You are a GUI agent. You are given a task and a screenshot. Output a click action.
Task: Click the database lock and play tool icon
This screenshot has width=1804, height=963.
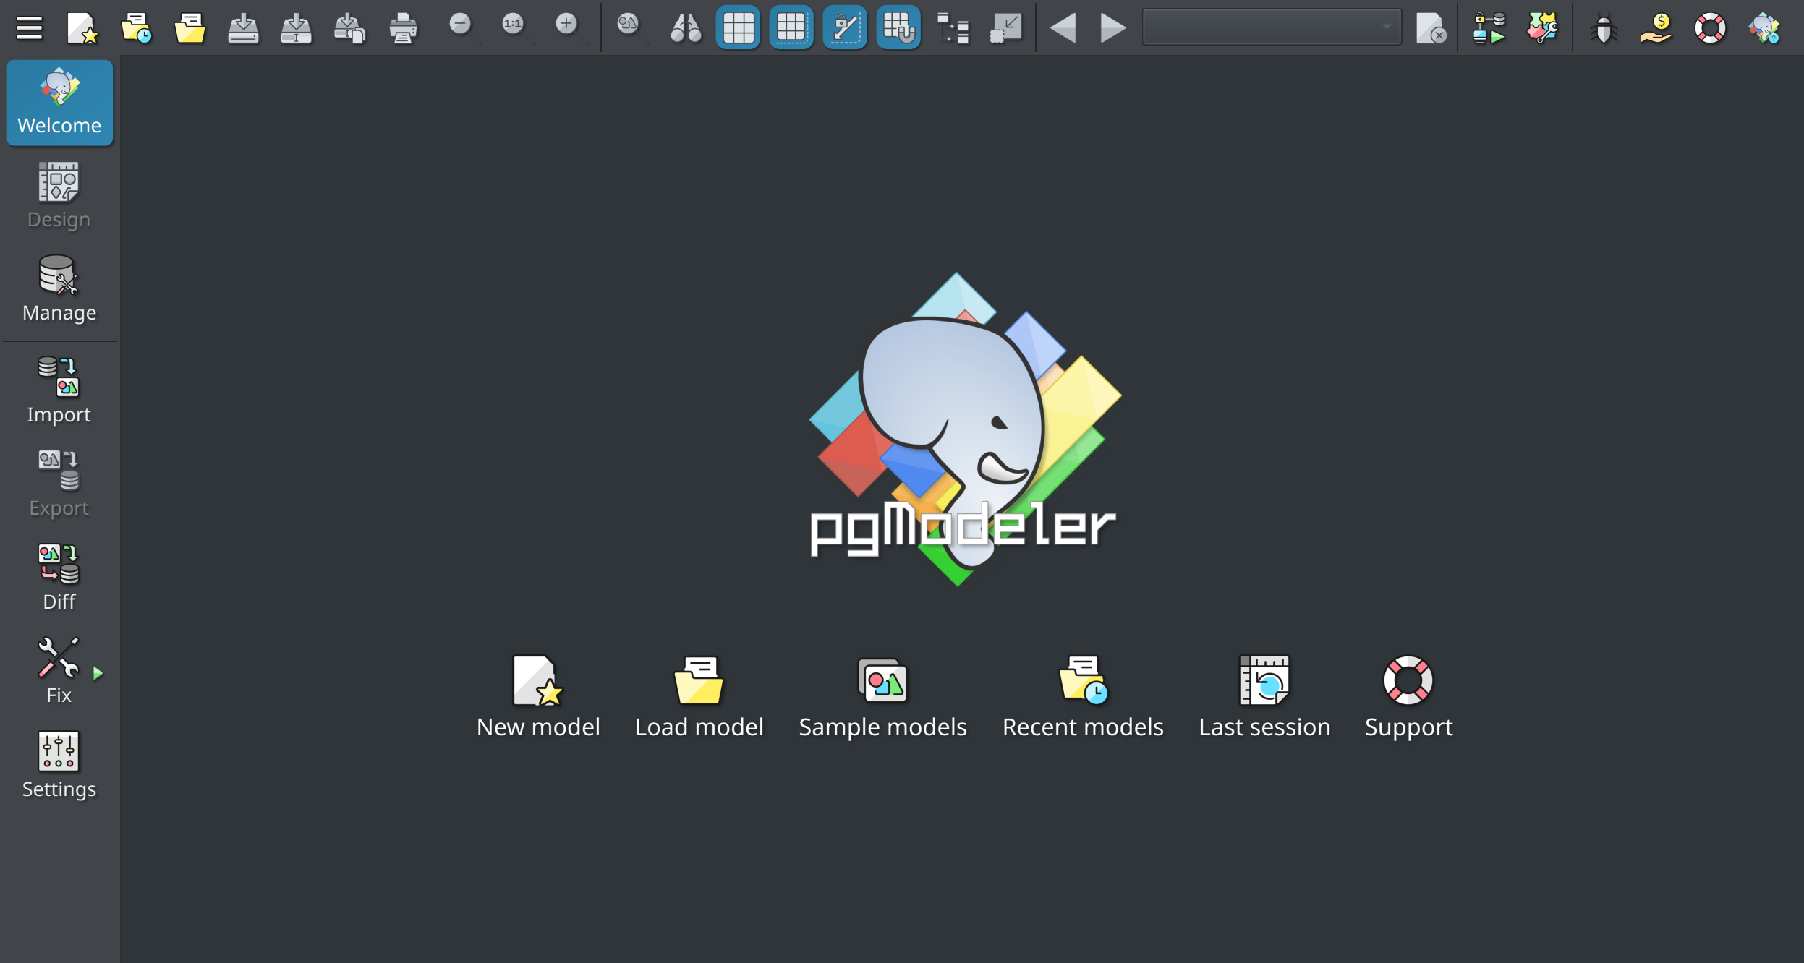(1489, 28)
